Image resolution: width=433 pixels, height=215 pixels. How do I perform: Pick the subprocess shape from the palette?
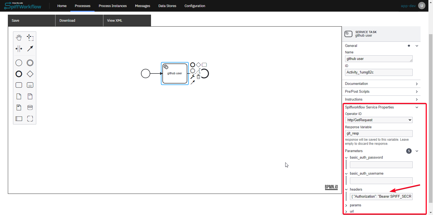30,85
